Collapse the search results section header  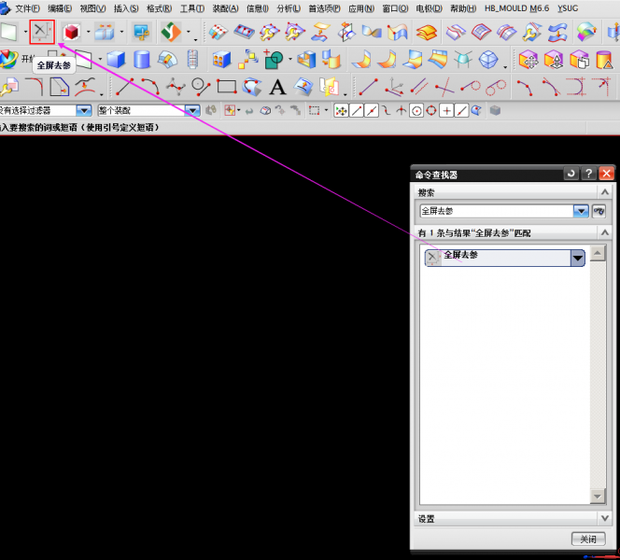click(x=604, y=232)
